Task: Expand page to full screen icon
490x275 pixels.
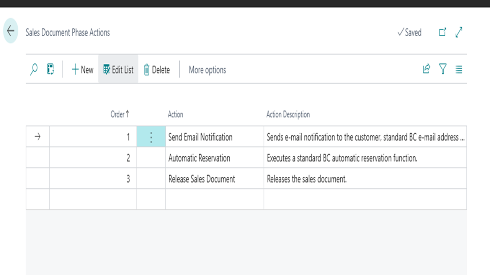Action: tap(459, 32)
